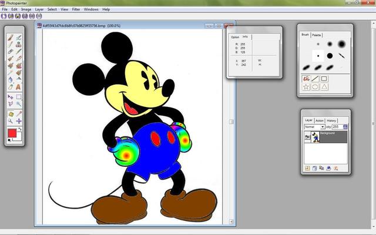
Task: Click the printer icon in top toolbar
Action: tap(25, 16)
